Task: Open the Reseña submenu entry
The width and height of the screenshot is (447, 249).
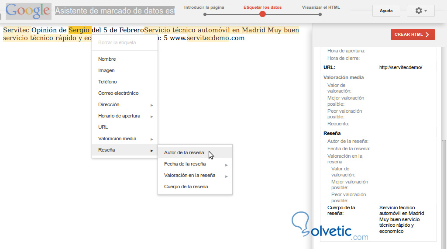Action: click(124, 150)
